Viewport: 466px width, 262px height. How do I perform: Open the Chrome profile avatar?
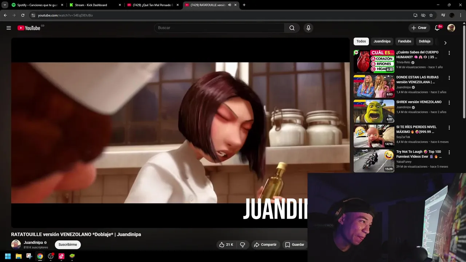coord(452,15)
